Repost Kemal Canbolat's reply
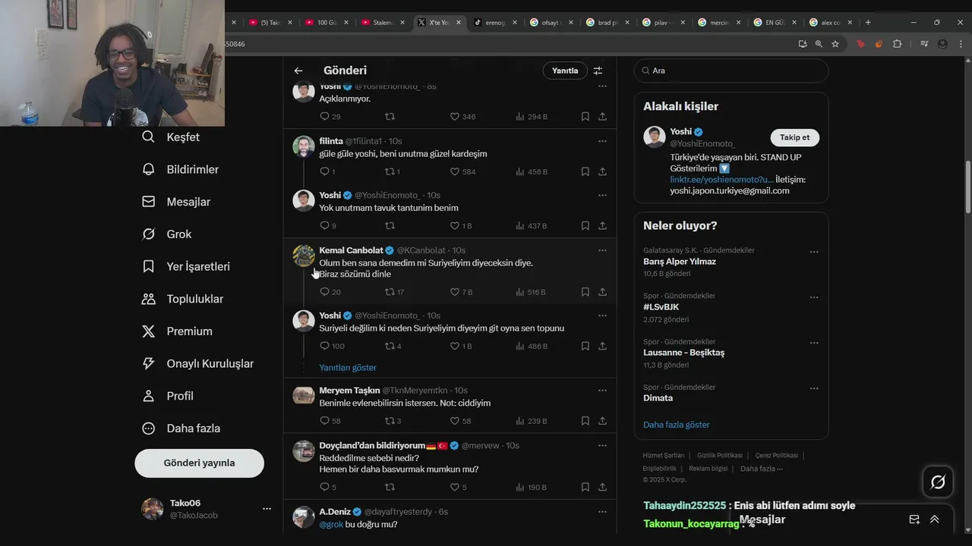Screen dimensions: 972x546 (x=394, y=292)
